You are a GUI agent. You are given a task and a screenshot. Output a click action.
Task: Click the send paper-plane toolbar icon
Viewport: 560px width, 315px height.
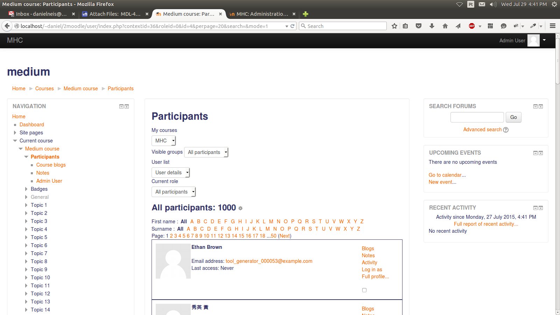pos(458,26)
